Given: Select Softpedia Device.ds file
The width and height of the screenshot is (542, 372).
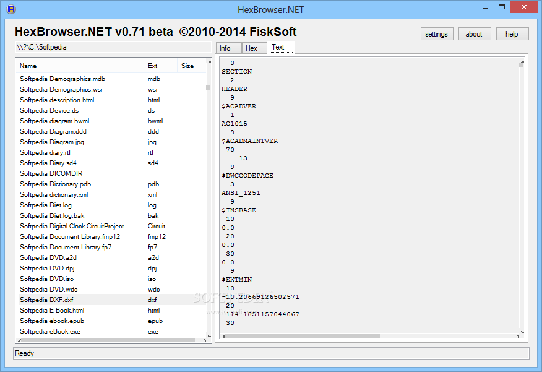Looking at the screenshot, I should (111, 111).
